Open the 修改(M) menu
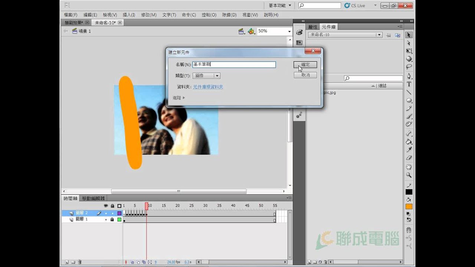 tap(149, 15)
